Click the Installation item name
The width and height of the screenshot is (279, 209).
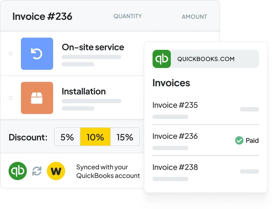[84, 92]
